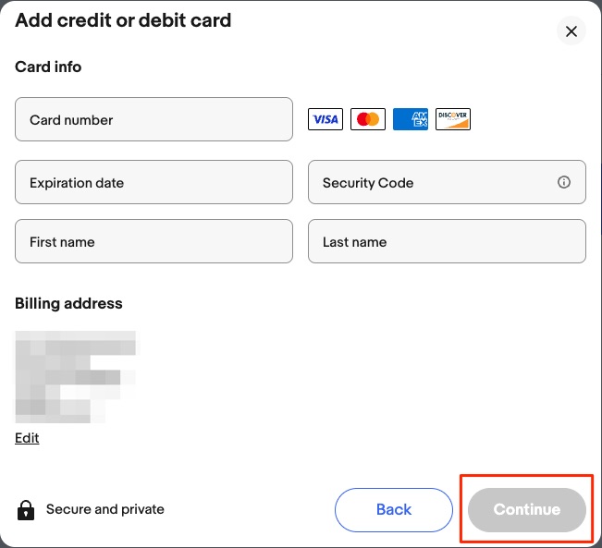Go back with the Back button
602x548 pixels.
pos(394,509)
